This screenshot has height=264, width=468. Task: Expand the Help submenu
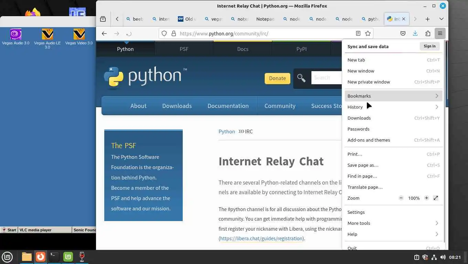coord(393,234)
